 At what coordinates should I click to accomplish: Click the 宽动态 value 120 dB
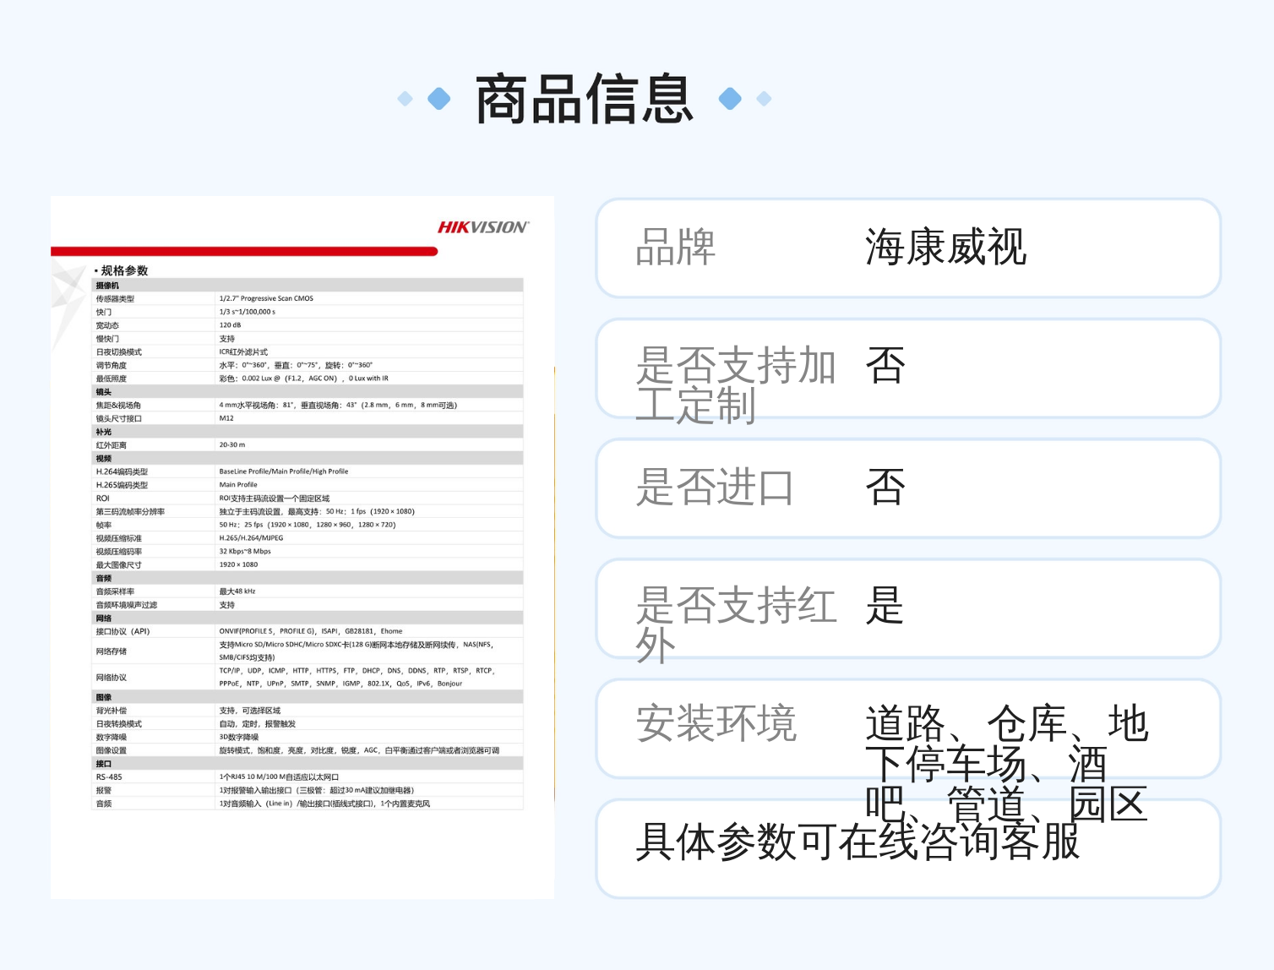click(x=230, y=325)
